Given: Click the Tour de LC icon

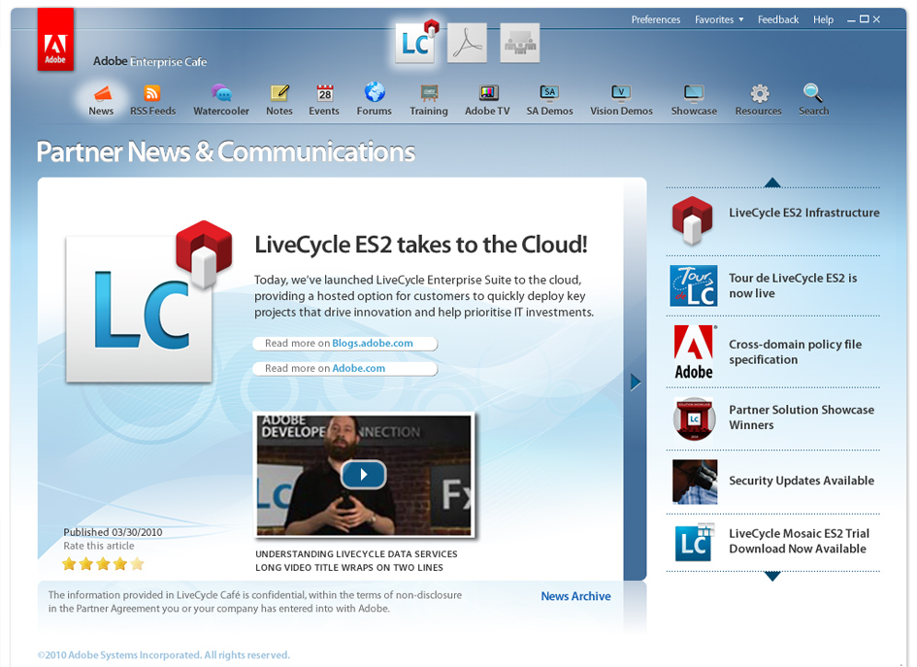Looking at the screenshot, I should click(694, 285).
